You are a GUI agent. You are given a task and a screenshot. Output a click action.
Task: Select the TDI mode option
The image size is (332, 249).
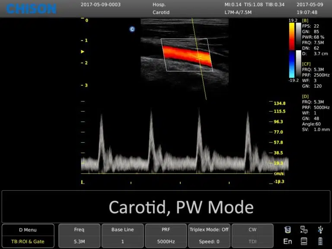(x=252, y=242)
